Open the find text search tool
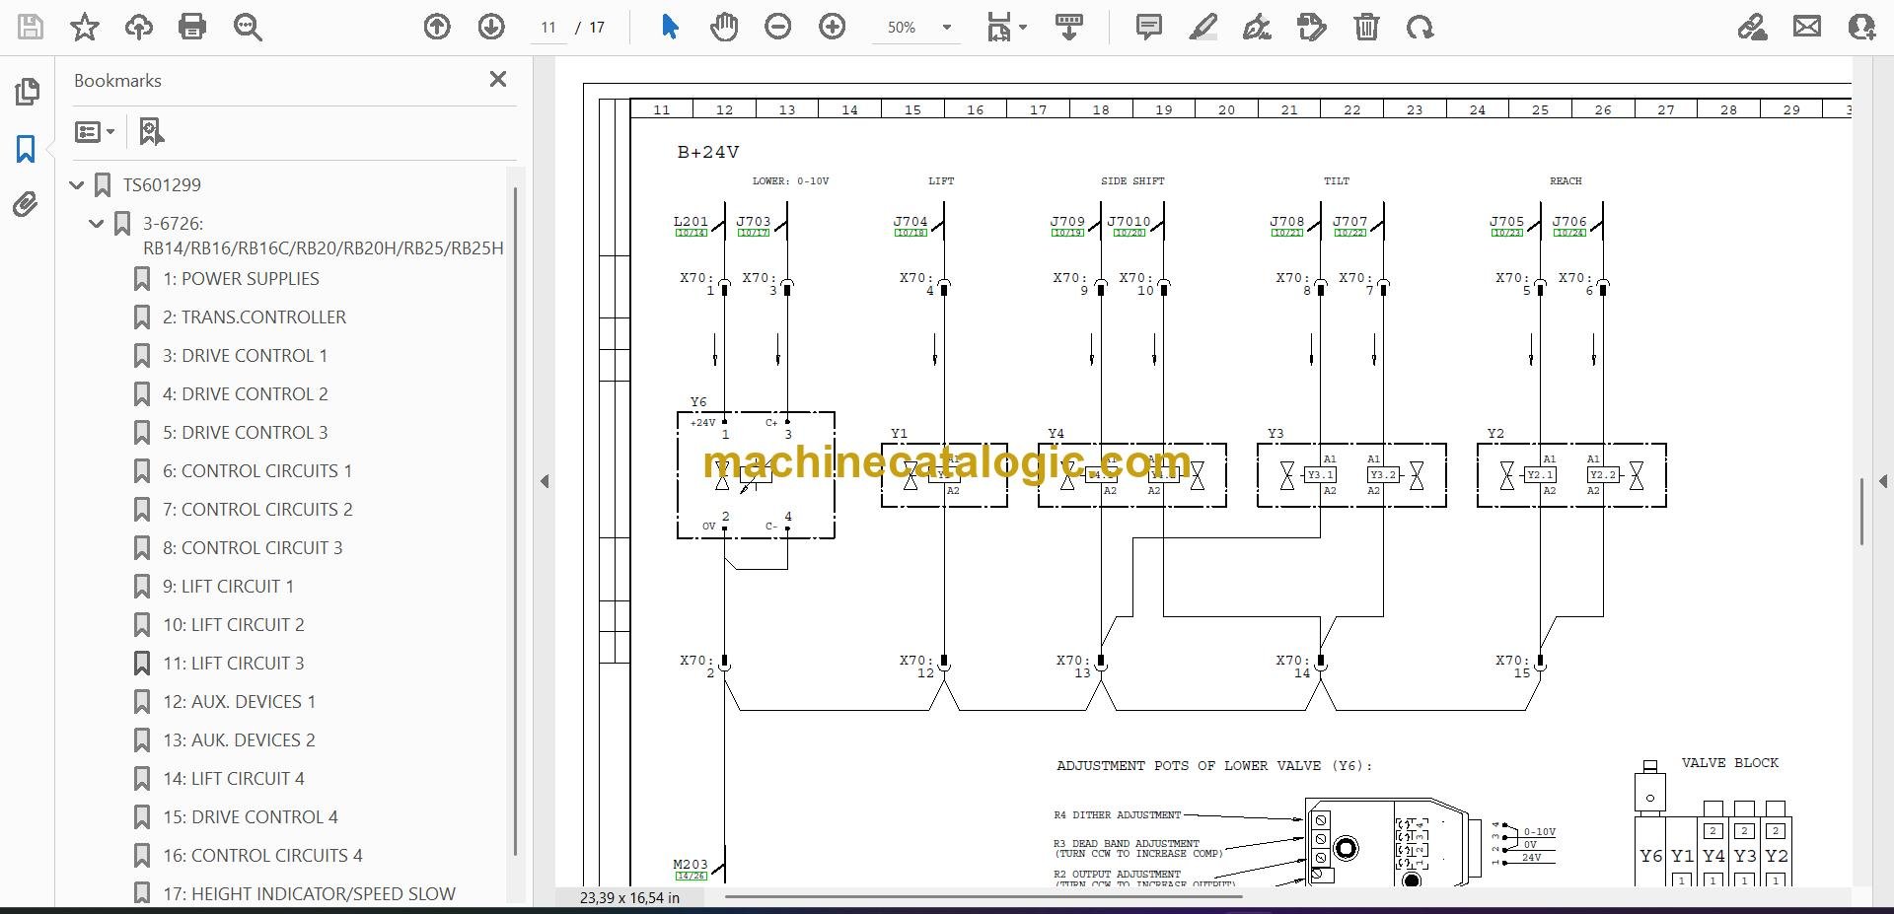 click(x=248, y=27)
